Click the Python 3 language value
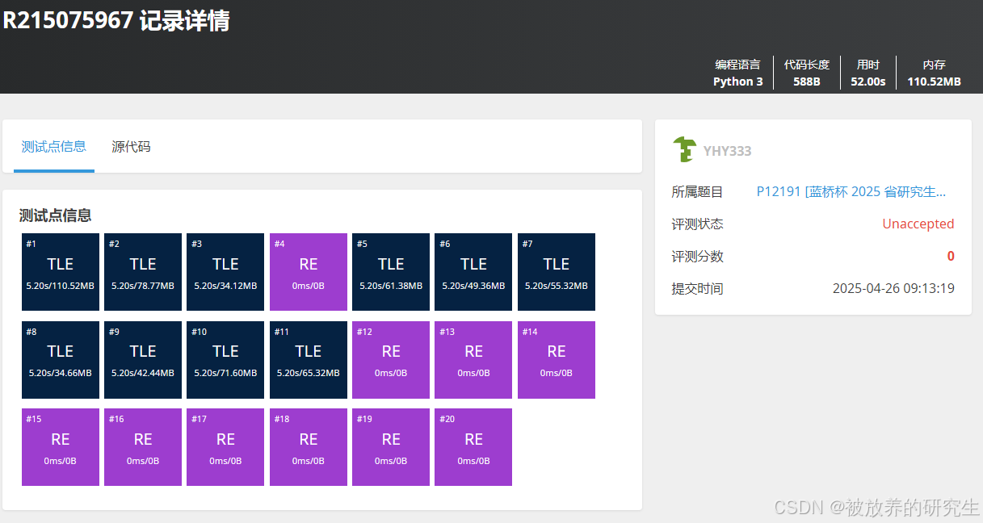Screen dimensions: 983x523 [x=738, y=82]
